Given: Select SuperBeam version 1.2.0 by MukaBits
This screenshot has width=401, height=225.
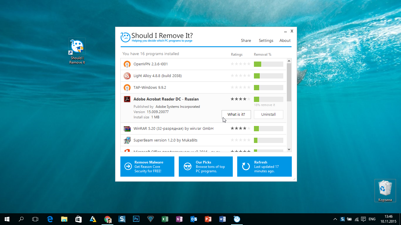Looking at the screenshot, I should tap(203, 140).
